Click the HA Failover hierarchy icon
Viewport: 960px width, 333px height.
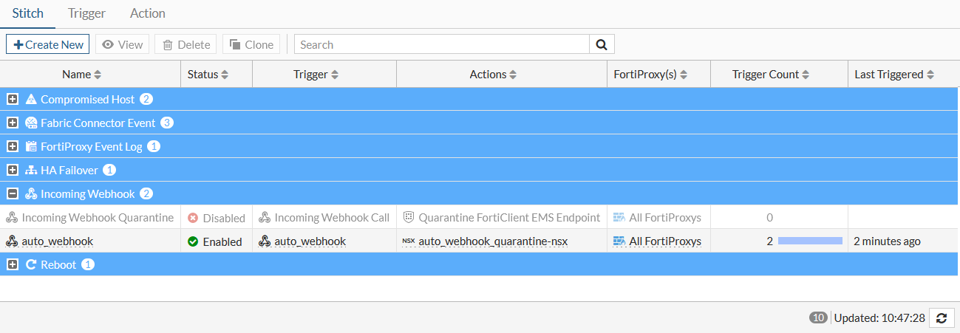[x=31, y=170]
